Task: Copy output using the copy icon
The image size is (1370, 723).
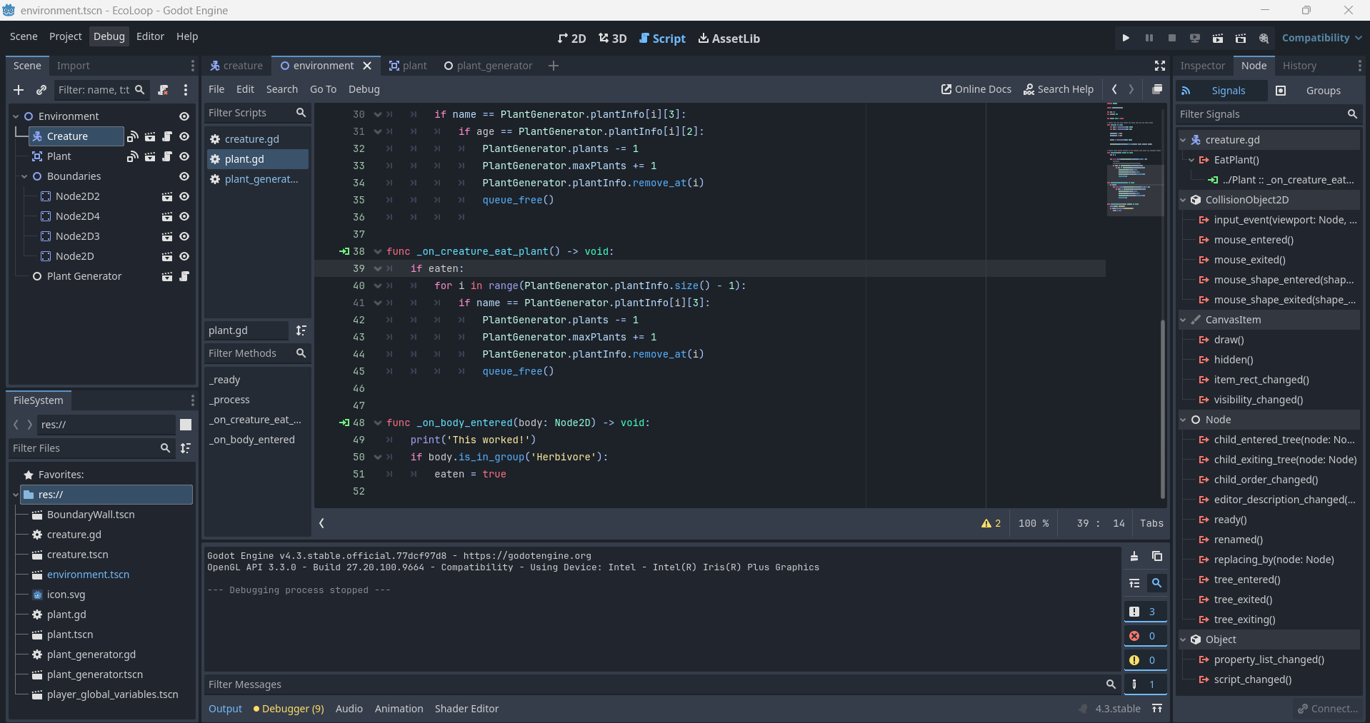Action: [1157, 557]
